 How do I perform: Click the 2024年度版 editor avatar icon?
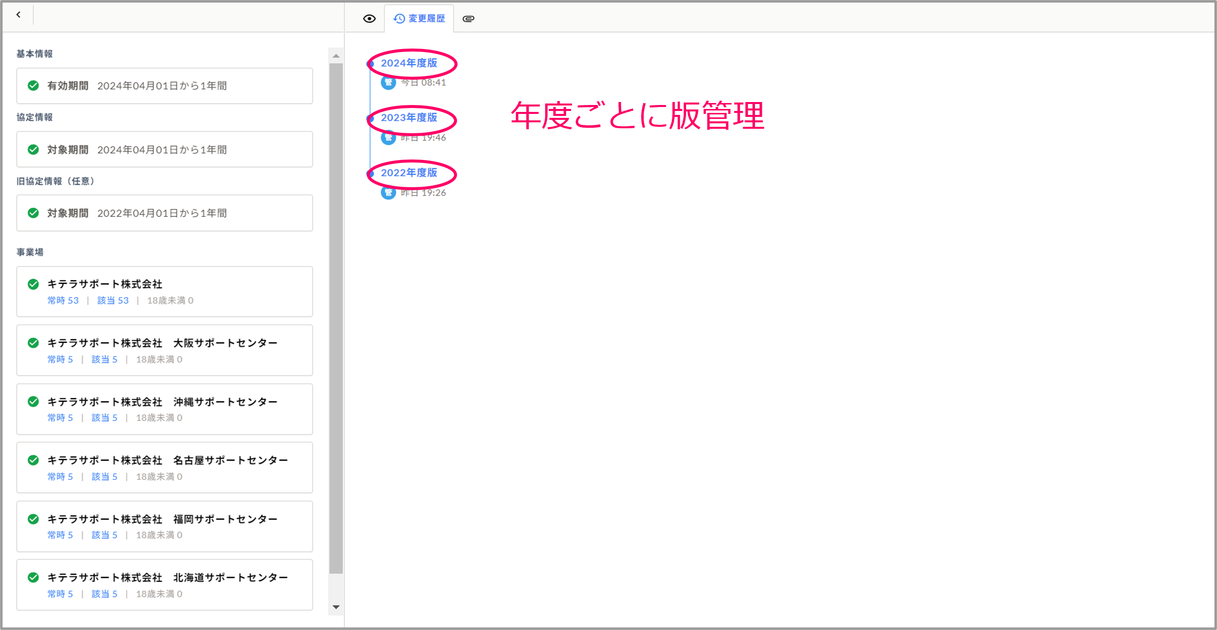388,83
